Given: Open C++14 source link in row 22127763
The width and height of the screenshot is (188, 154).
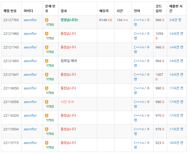Looking at the screenshot, I should [x=139, y=20].
